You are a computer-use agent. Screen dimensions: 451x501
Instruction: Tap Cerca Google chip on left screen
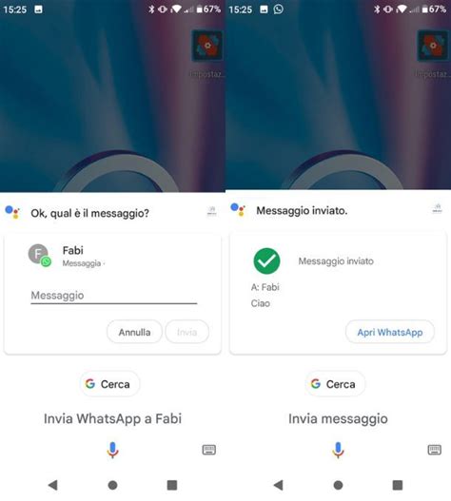(109, 384)
